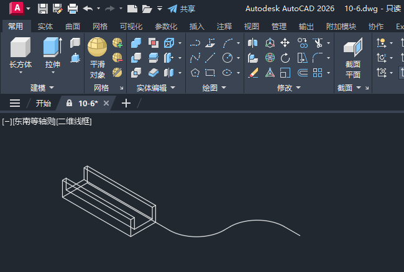Add a new drawing tab
Screen dimensions: 404x272
(x=126, y=103)
